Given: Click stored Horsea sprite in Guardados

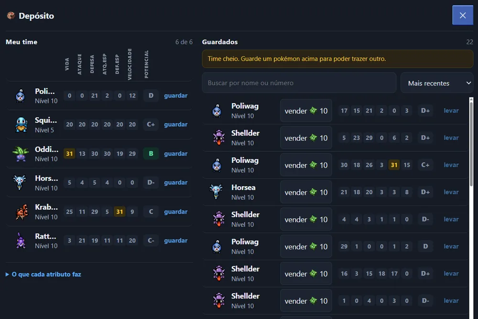Looking at the screenshot, I should (216, 192).
